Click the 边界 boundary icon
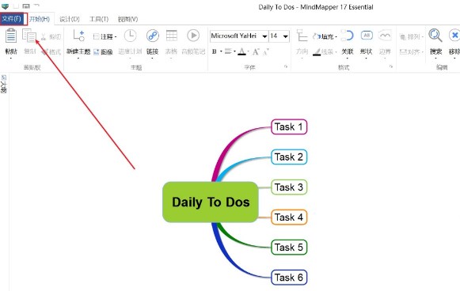Screen dimensions: 460x291 click(386, 36)
